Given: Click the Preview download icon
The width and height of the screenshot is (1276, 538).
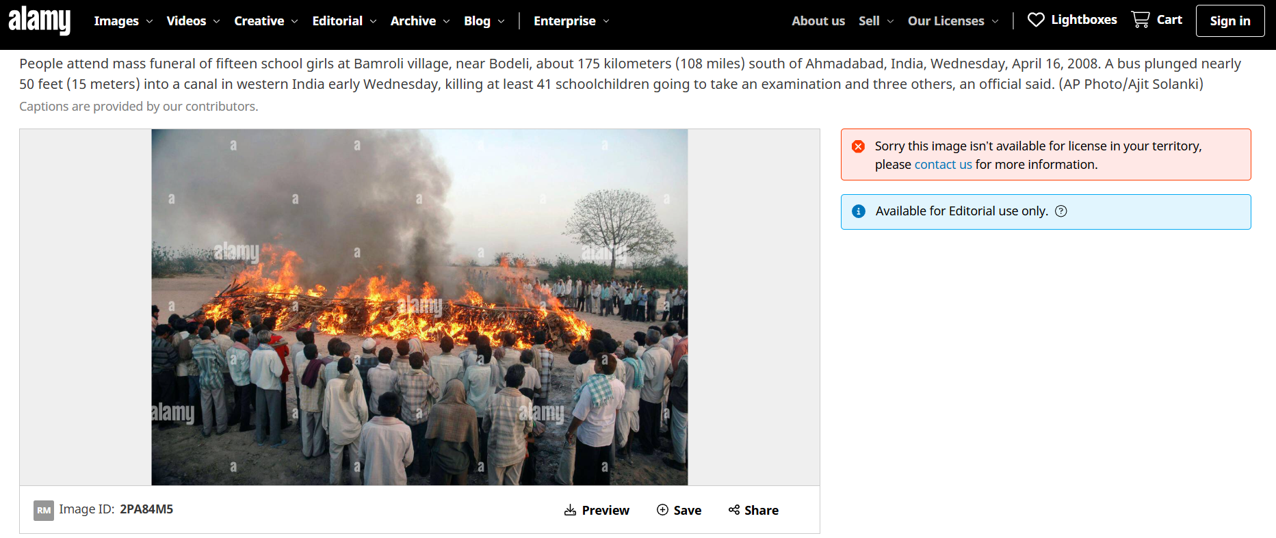Looking at the screenshot, I should pyautogui.click(x=570, y=510).
